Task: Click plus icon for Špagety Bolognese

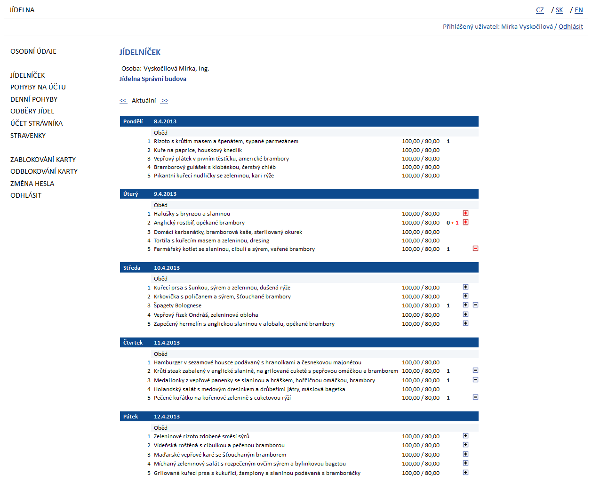Action: point(465,305)
